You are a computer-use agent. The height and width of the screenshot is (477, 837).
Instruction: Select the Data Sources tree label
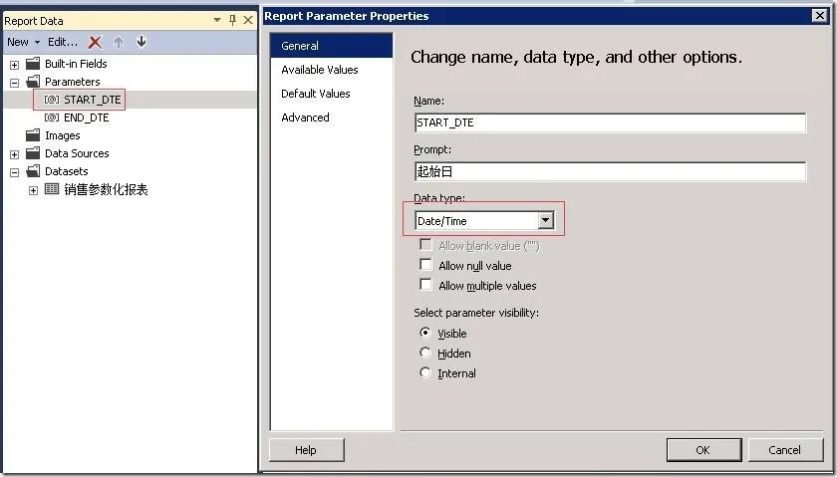click(x=77, y=153)
